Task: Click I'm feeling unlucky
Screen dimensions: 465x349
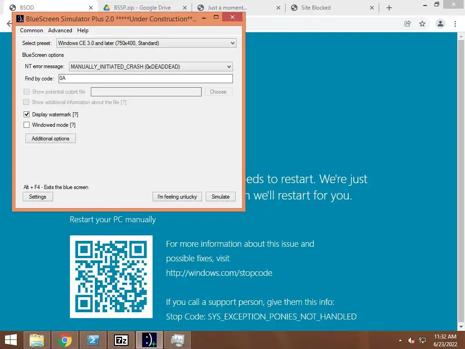Action: tap(177, 197)
